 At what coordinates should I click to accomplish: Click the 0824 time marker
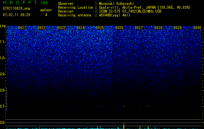[80, 28]
